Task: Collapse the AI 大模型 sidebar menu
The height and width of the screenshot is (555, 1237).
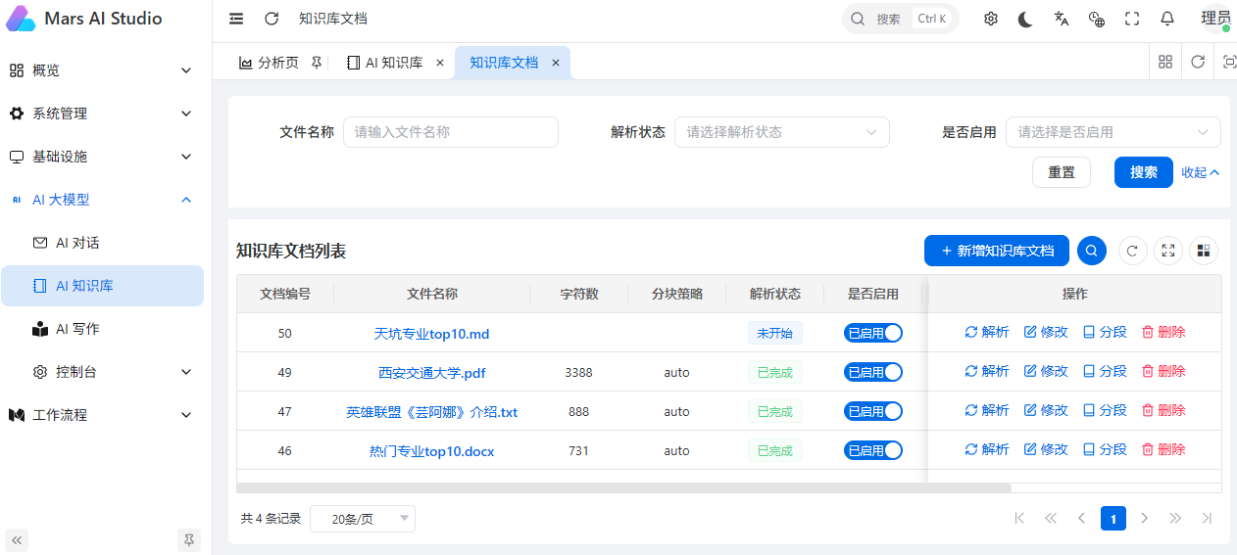Action: pyautogui.click(x=102, y=200)
